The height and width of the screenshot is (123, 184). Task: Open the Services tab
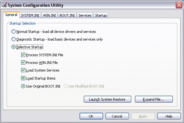[x=85, y=15]
